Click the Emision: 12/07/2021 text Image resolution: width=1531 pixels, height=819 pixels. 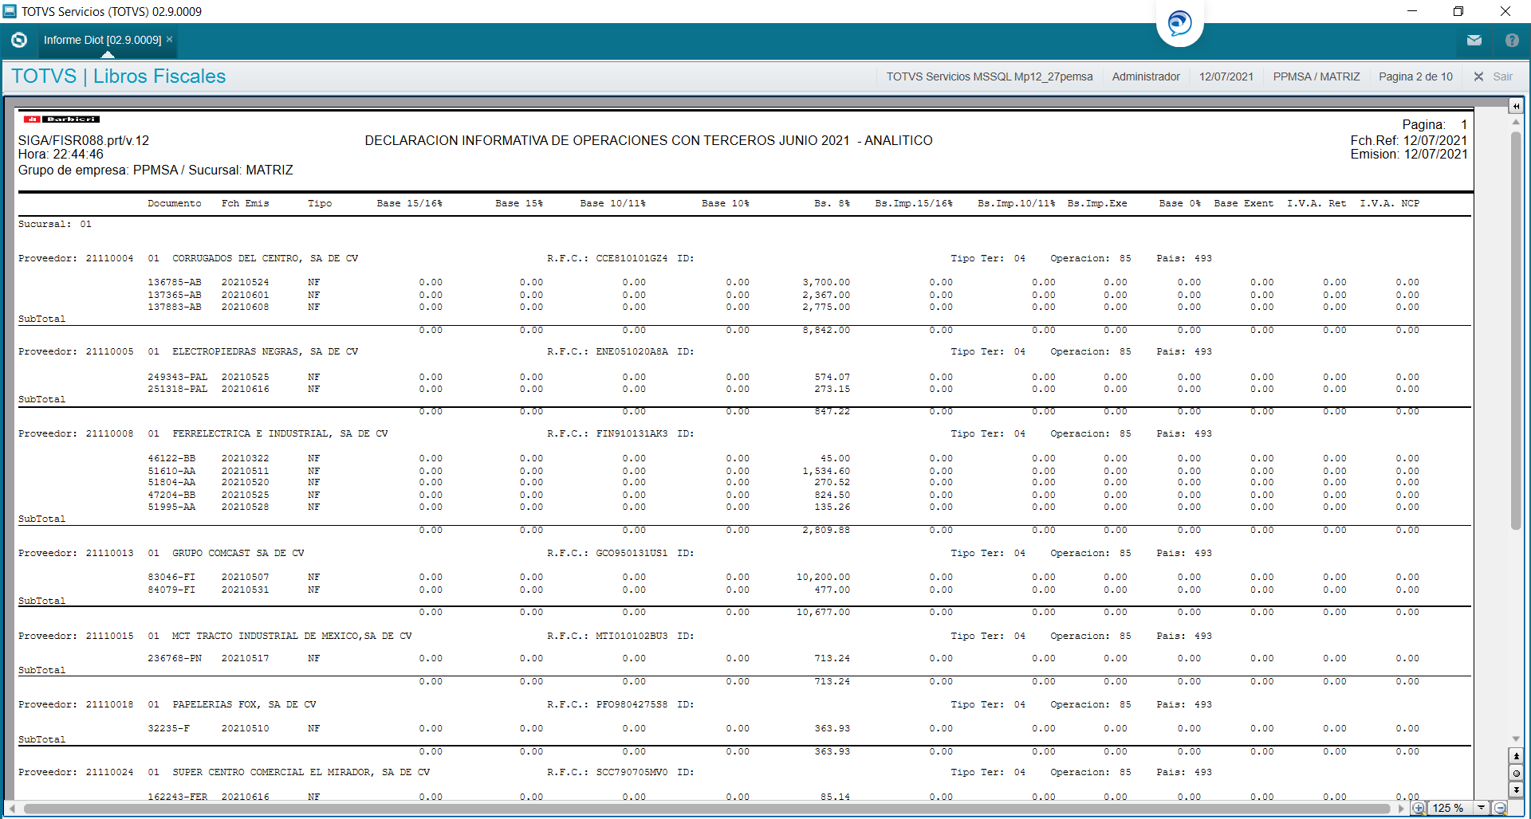coord(1409,155)
